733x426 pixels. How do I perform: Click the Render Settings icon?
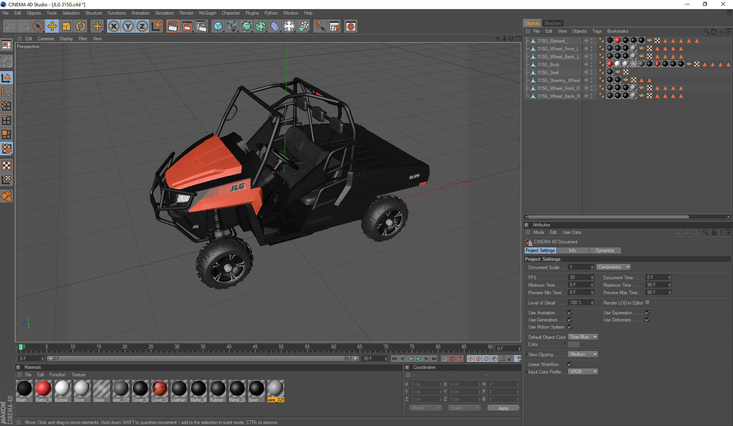[x=202, y=26]
